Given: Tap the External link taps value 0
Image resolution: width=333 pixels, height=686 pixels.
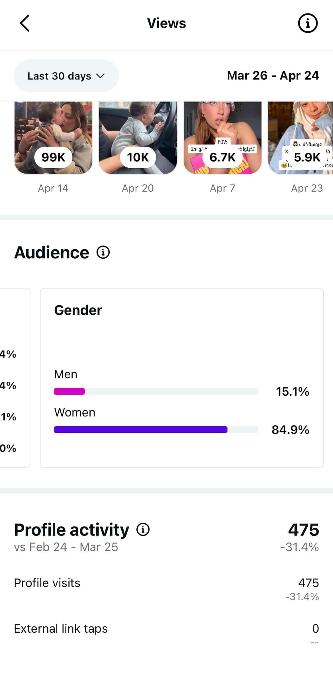Looking at the screenshot, I should coord(315,628).
